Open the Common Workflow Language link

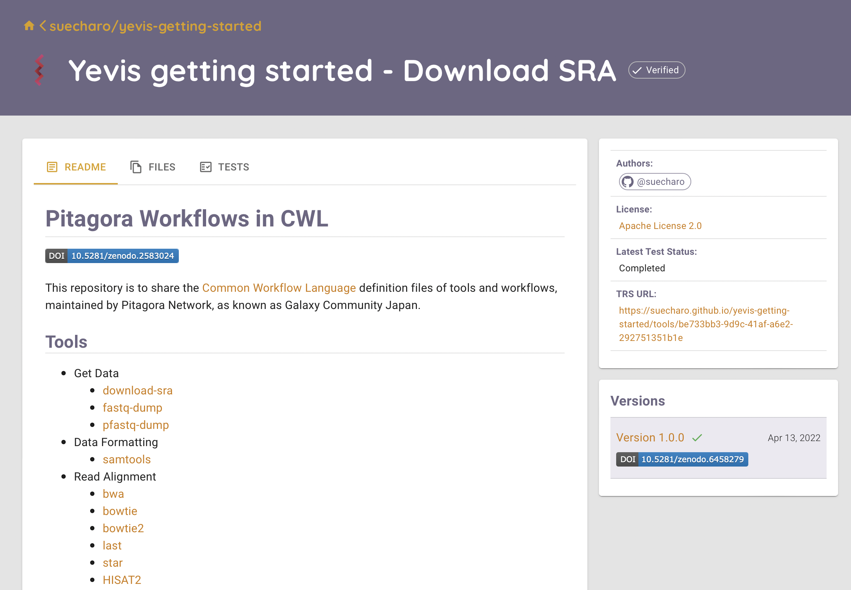pos(279,288)
